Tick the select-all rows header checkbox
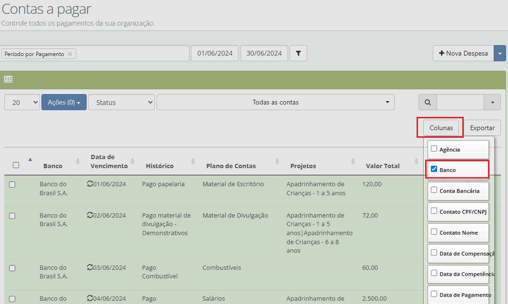 pyautogui.click(x=16, y=165)
